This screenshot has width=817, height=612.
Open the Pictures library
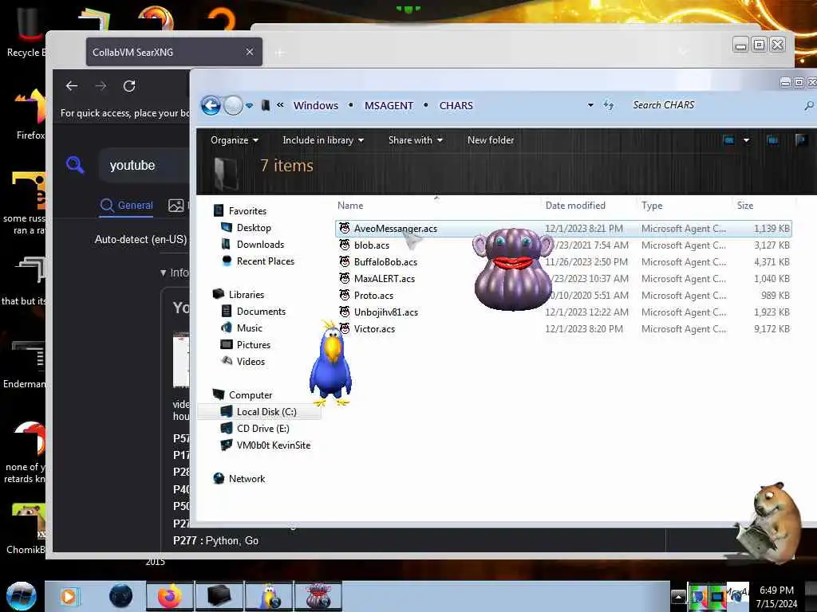pyautogui.click(x=254, y=344)
